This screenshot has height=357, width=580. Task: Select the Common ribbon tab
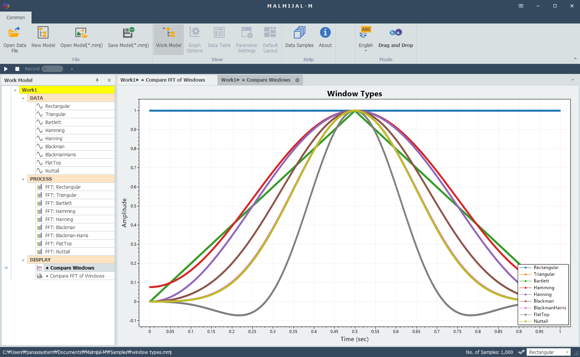(16, 17)
